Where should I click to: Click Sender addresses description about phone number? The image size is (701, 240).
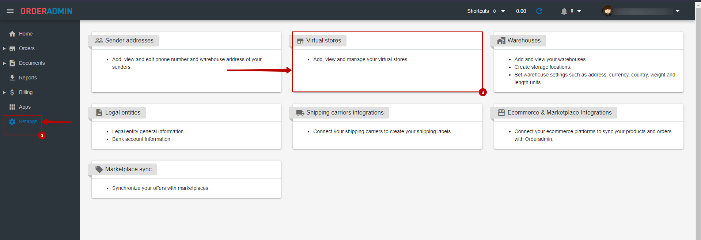pyautogui.click(x=187, y=63)
